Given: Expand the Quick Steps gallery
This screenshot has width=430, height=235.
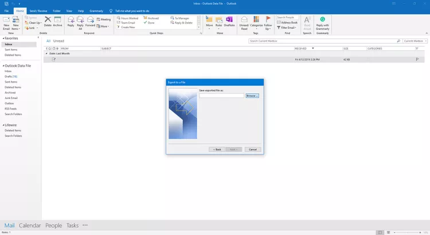Looking at the screenshot, I should [199, 28].
